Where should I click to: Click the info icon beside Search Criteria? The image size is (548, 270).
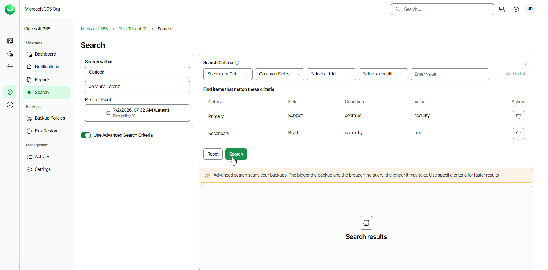pyautogui.click(x=237, y=63)
